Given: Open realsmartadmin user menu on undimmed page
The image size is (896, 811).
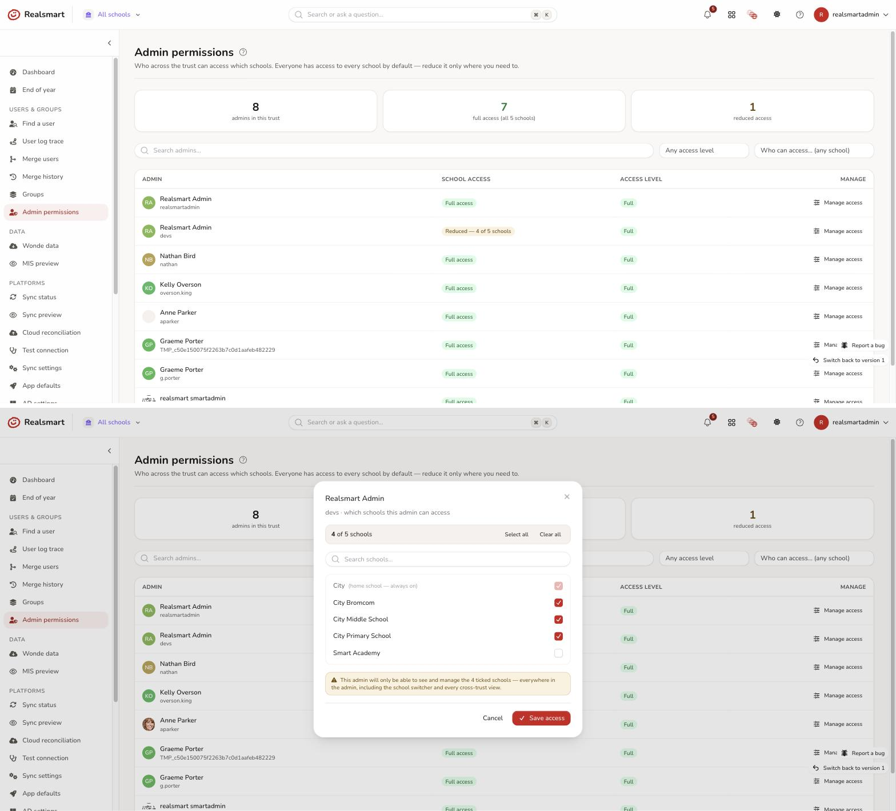Looking at the screenshot, I should pos(851,15).
